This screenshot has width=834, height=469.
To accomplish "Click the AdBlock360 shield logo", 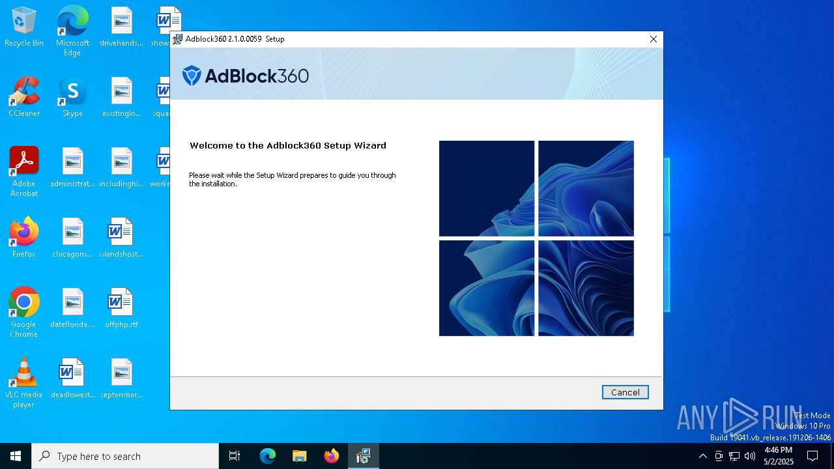I will point(192,76).
